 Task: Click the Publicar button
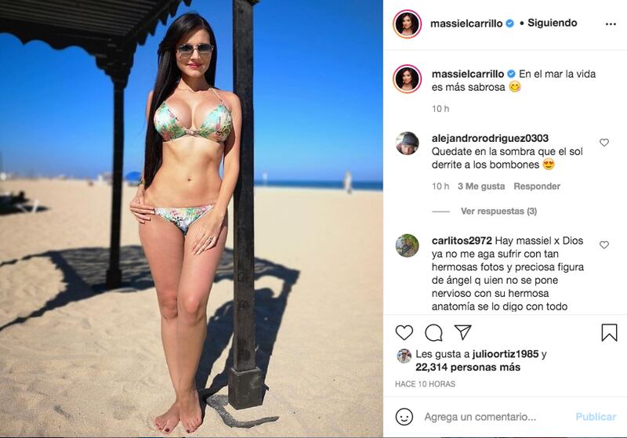pos(596,417)
